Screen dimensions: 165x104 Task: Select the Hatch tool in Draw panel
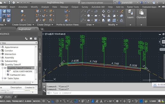(x=96, y=20)
